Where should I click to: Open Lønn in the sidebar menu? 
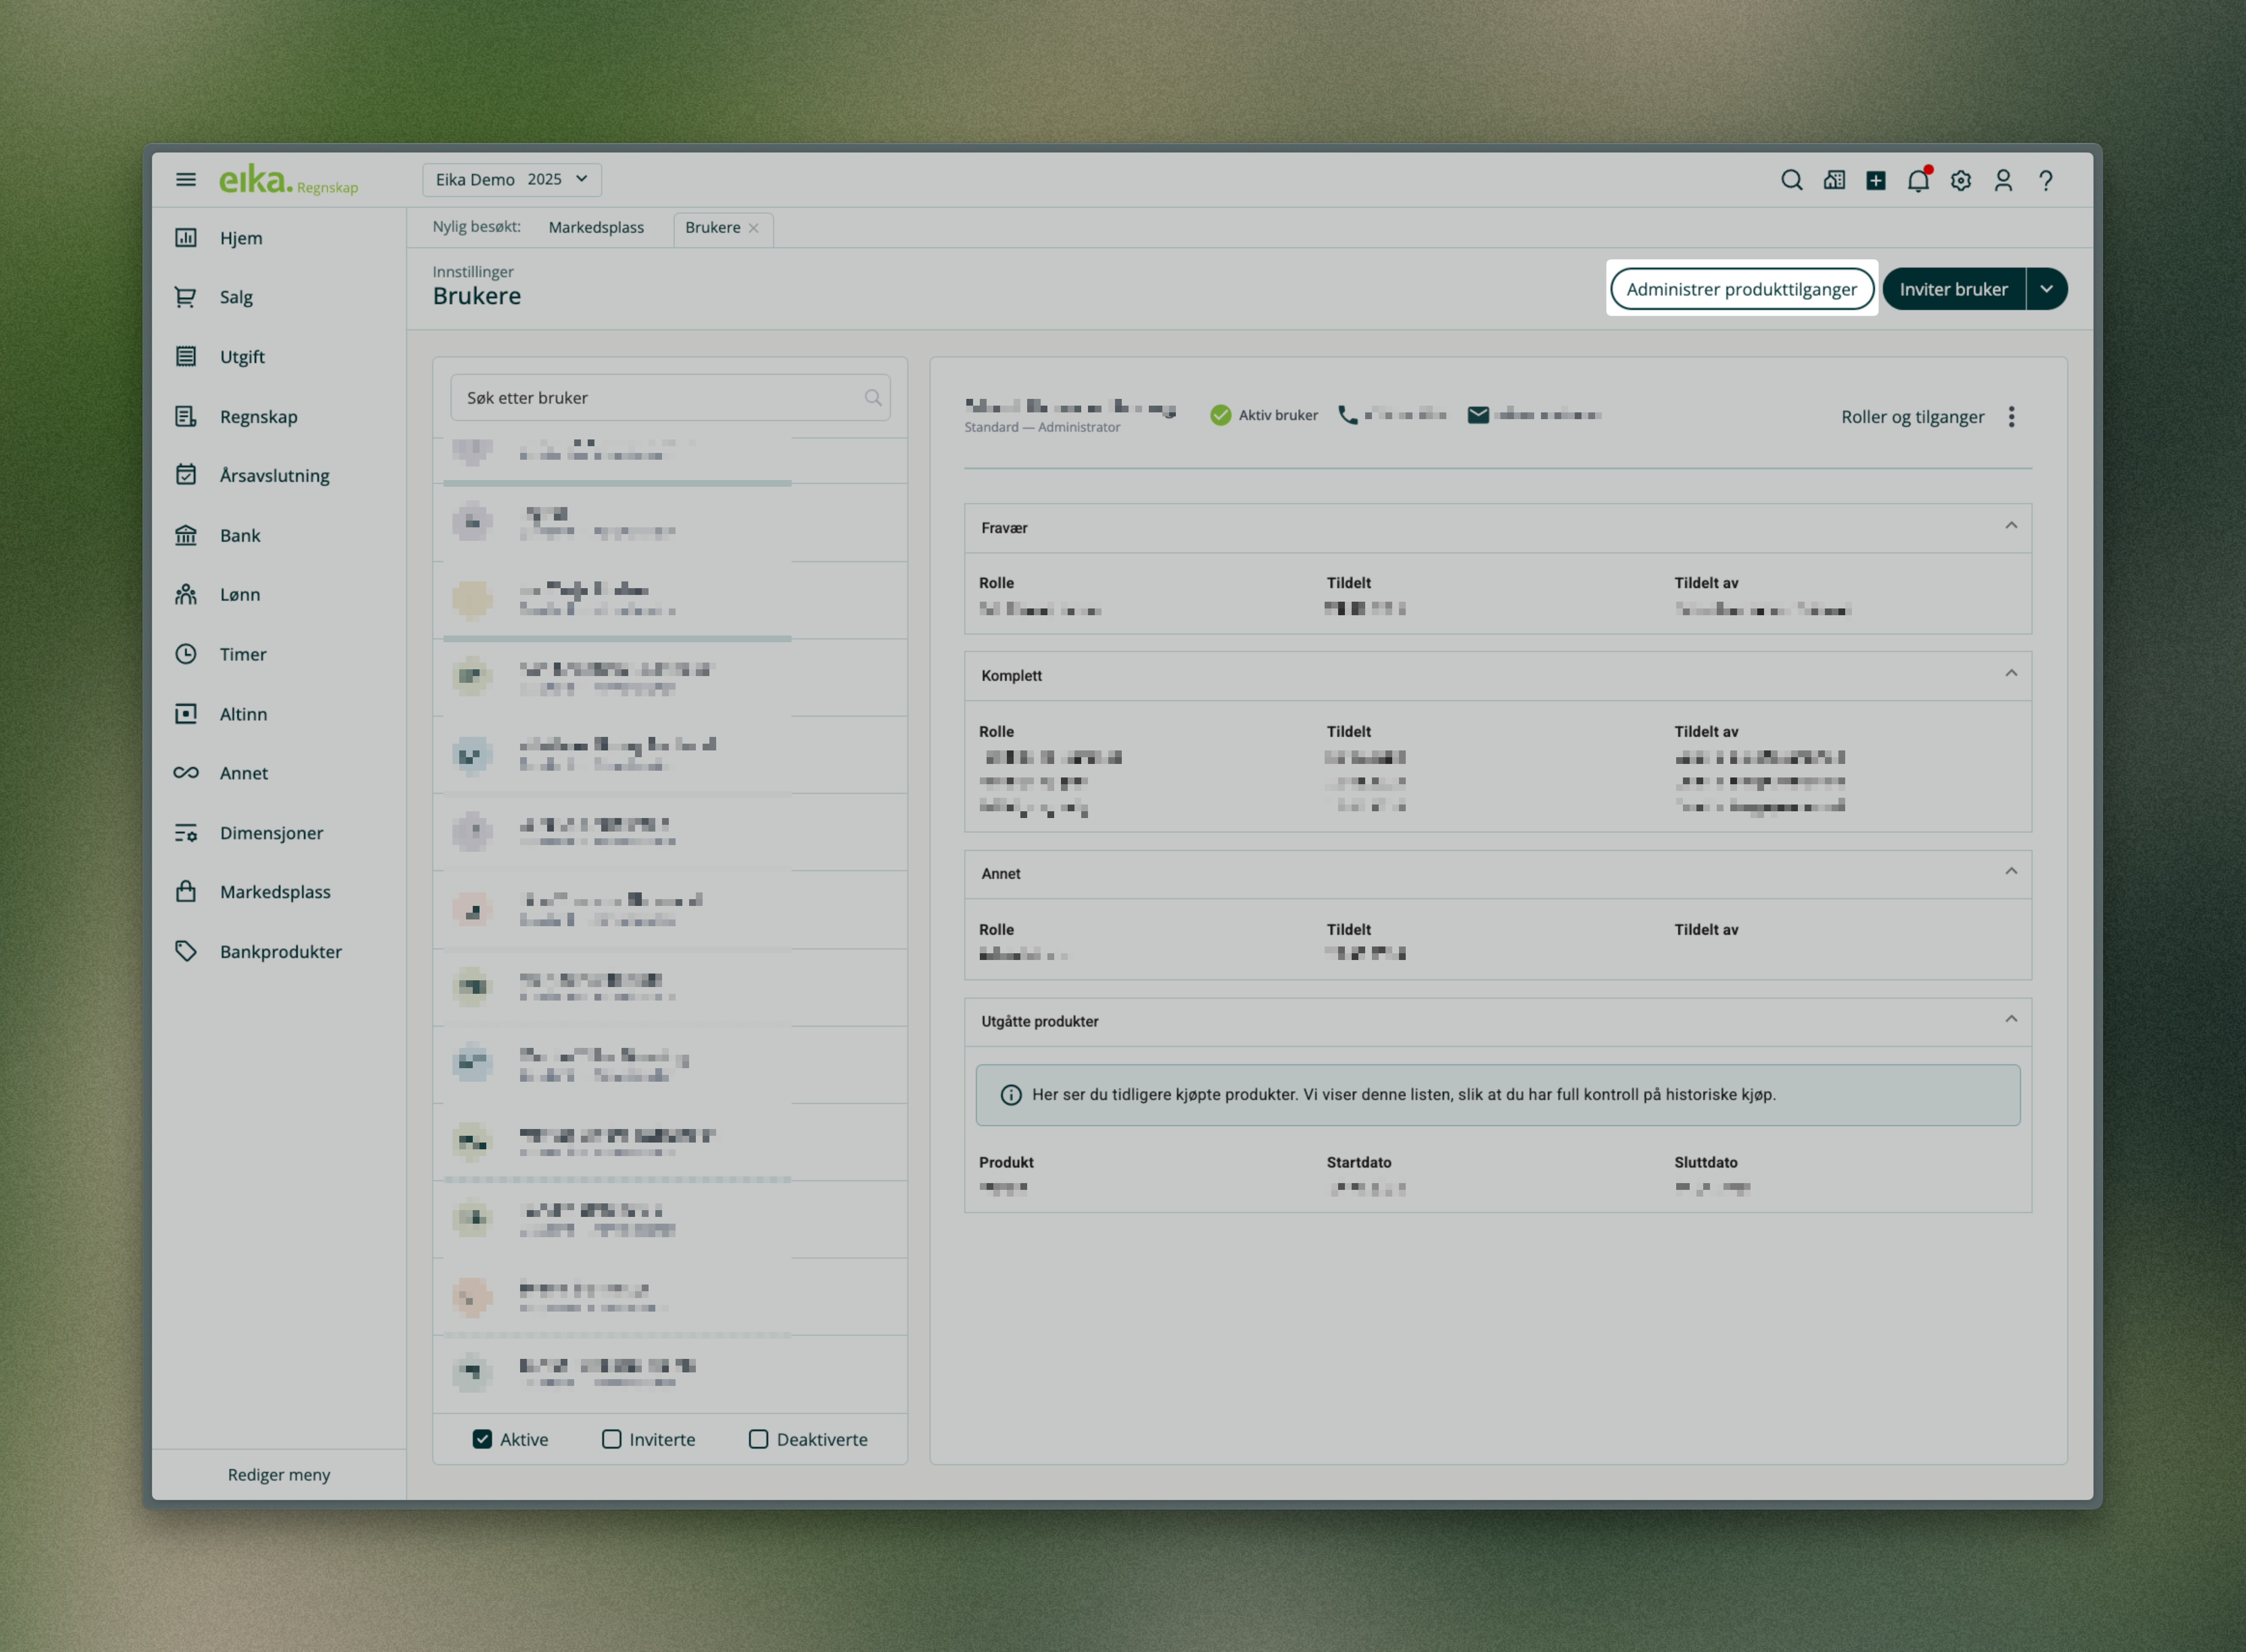(x=240, y=595)
